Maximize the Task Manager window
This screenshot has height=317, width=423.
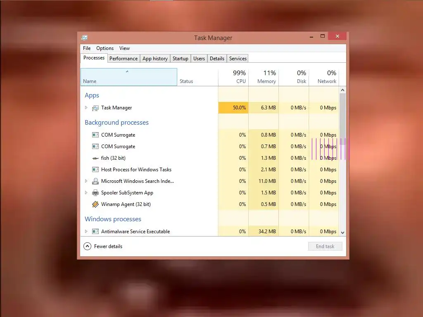(x=322, y=36)
